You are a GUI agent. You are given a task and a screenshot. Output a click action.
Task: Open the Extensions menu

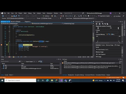point(49,13)
